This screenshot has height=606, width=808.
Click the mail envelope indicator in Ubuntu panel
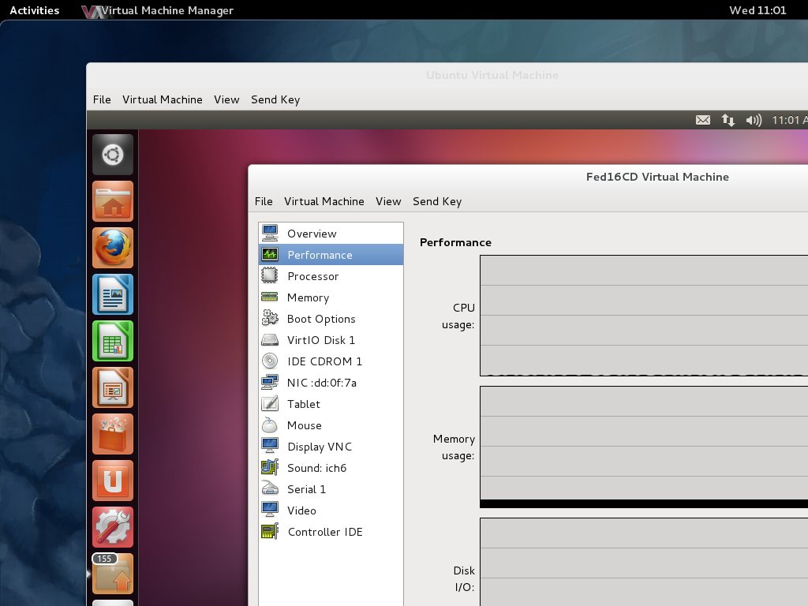(703, 120)
